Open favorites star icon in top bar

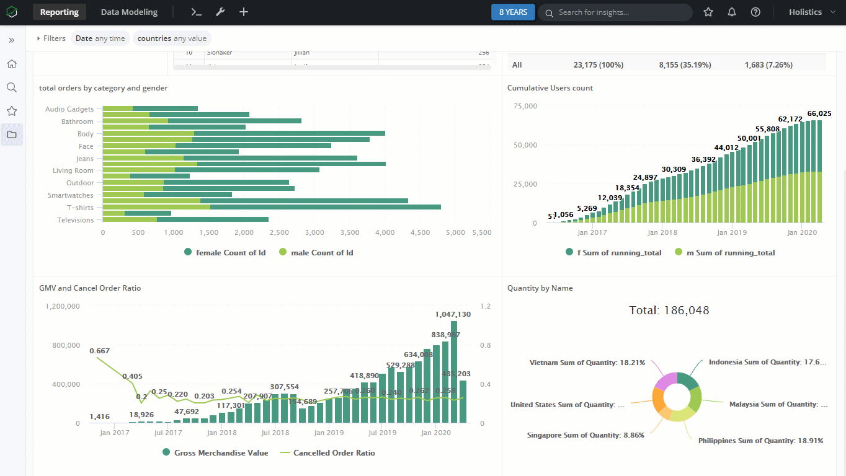[708, 12]
